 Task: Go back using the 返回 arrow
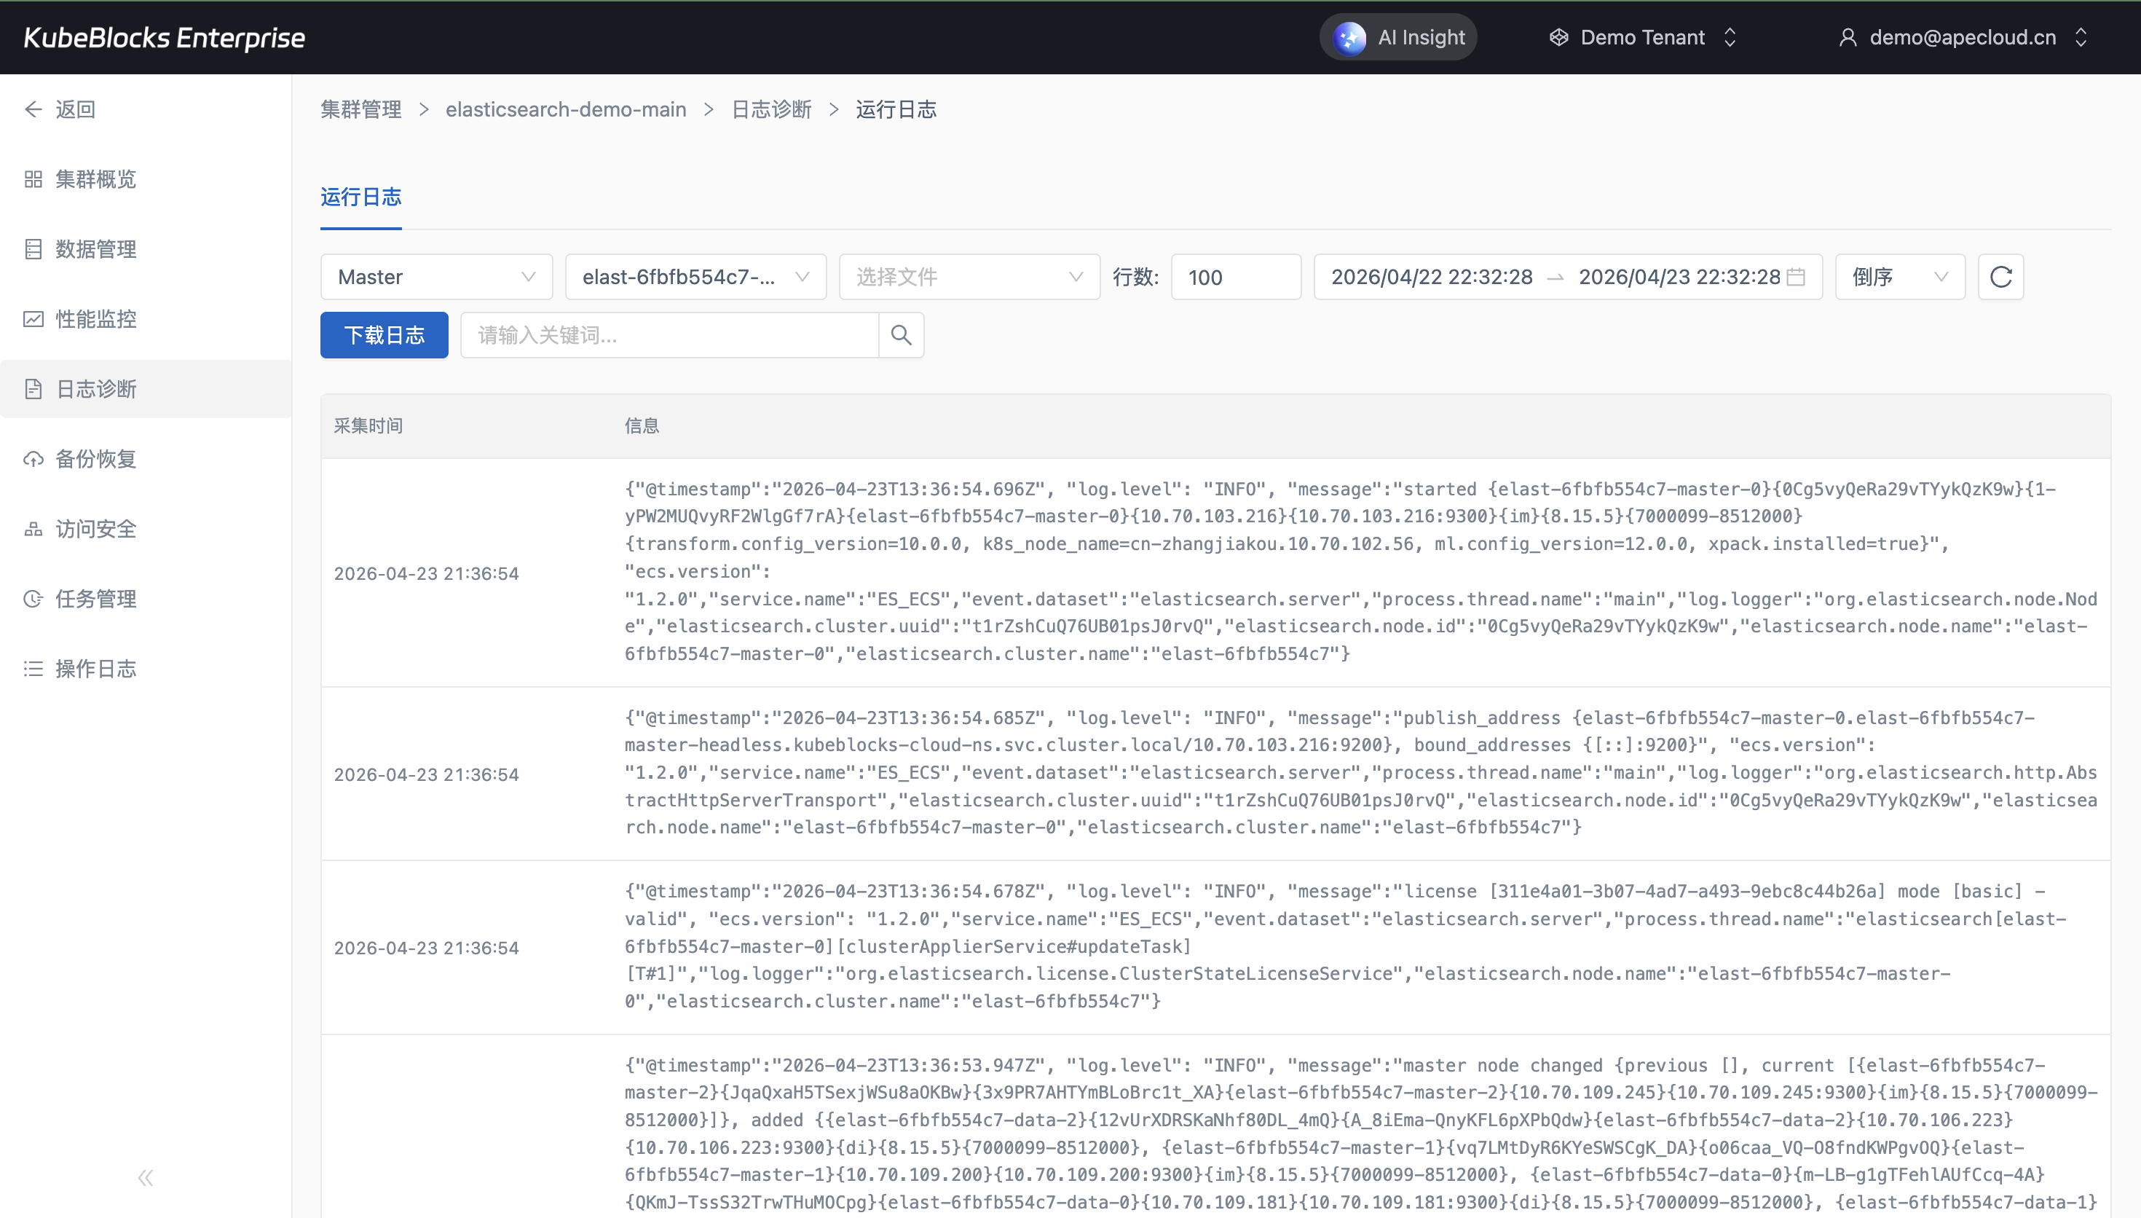(x=60, y=109)
